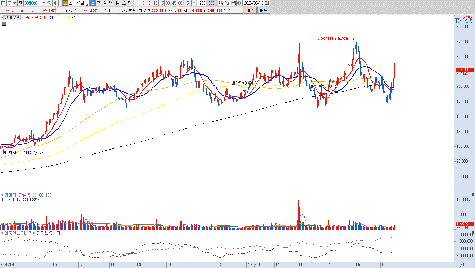This screenshot has height=268, width=475.
Task: Click the candlestick chart type icon
Action: (x=221, y=3)
